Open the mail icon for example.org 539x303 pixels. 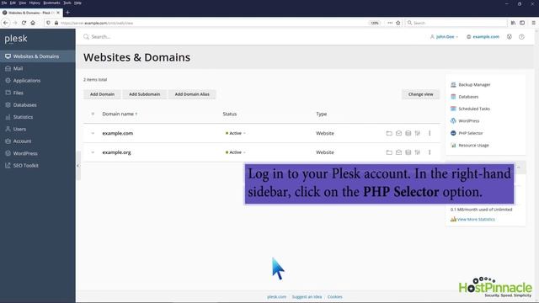point(398,152)
